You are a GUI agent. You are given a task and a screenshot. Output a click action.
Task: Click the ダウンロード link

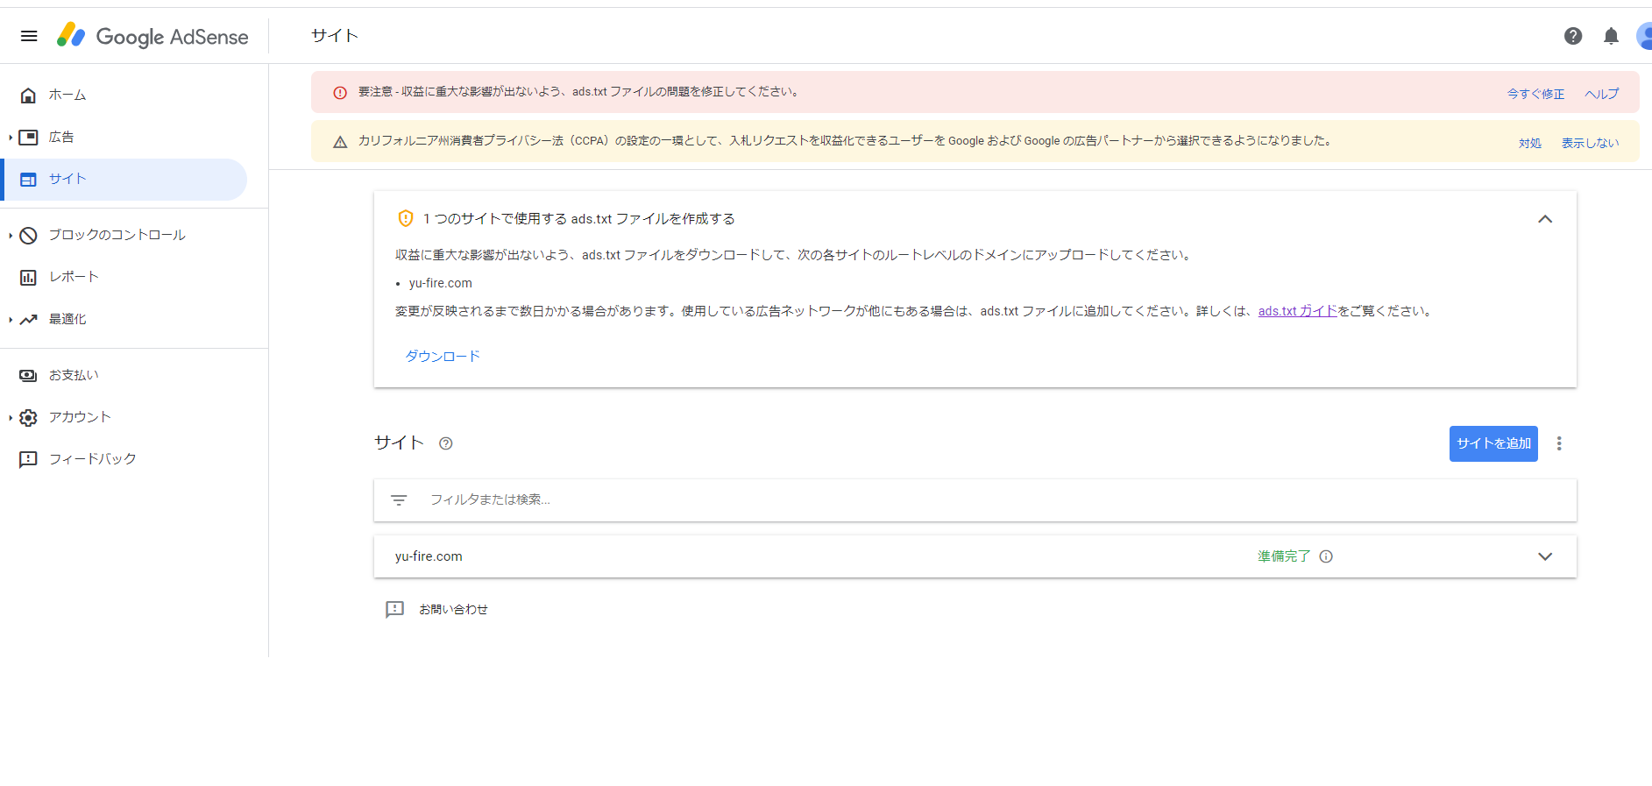pos(443,356)
